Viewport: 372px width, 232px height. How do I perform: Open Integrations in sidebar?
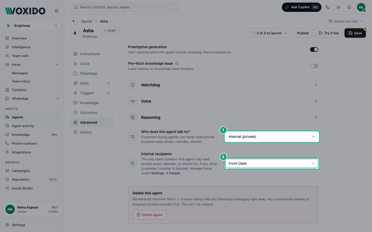tap(32, 152)
